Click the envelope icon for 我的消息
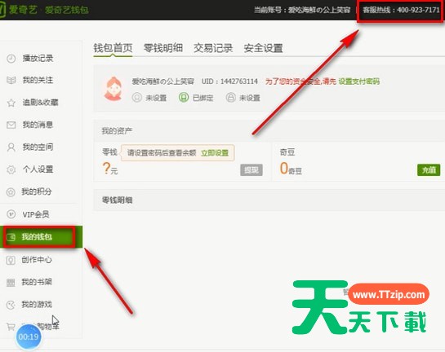 (11, 125)
